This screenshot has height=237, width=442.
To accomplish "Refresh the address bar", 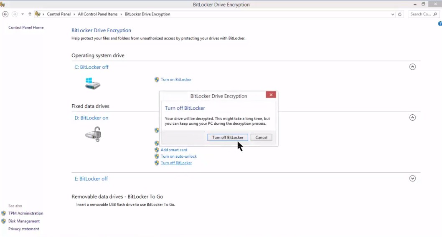I will coord(400,14).
